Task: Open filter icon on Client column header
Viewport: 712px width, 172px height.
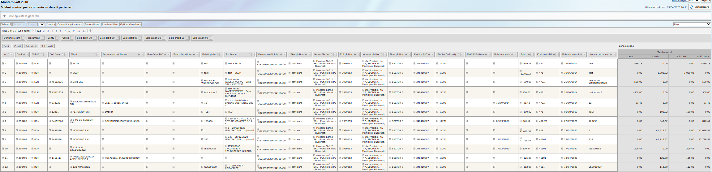Action: (98, 54)
